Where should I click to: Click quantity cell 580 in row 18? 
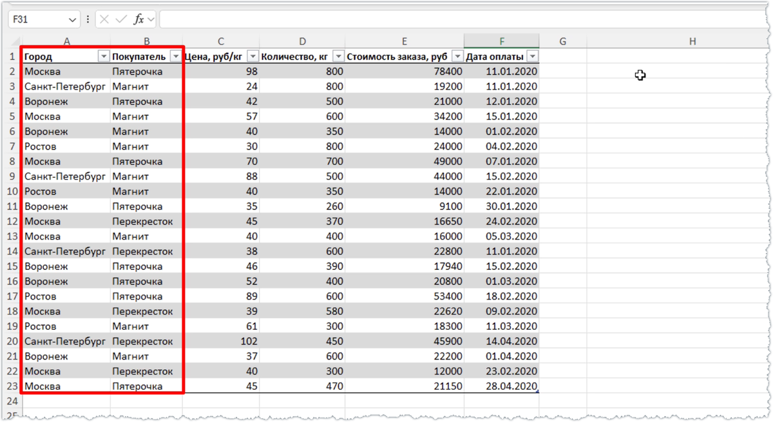(302, 311)
